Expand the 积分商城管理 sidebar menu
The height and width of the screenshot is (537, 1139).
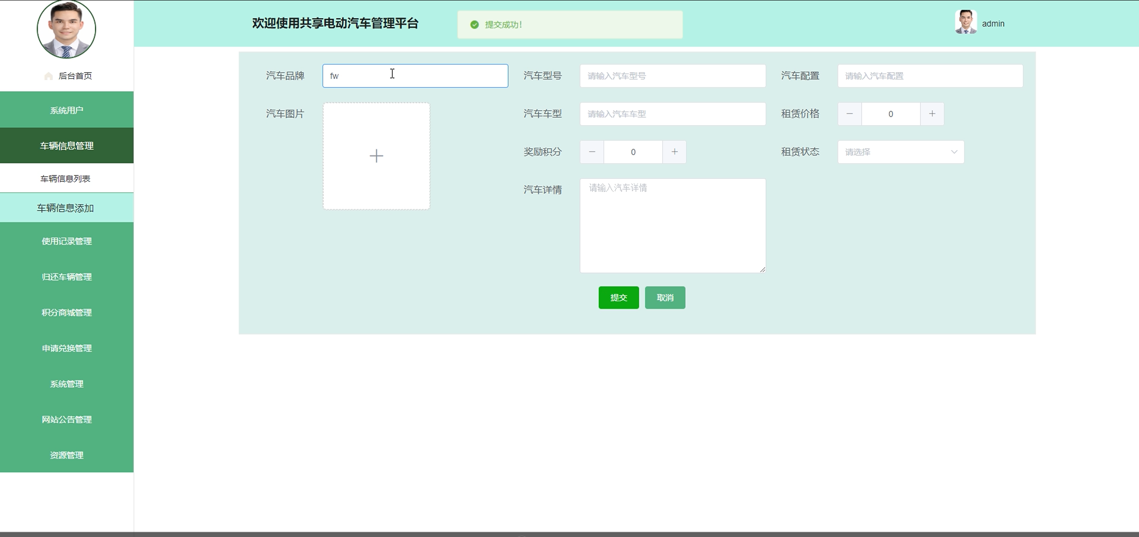(67, 313)
